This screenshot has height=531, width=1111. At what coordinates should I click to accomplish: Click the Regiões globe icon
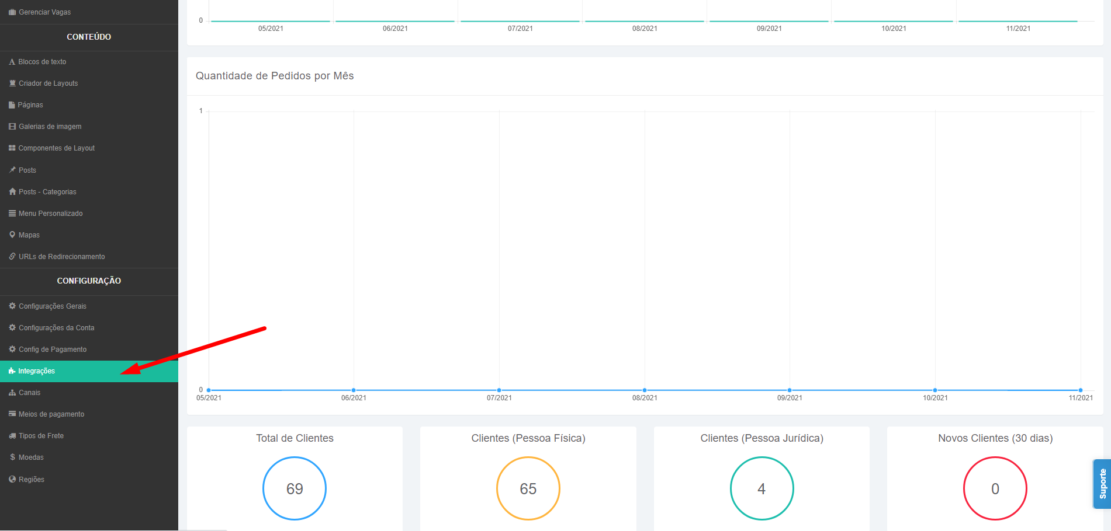12,479
